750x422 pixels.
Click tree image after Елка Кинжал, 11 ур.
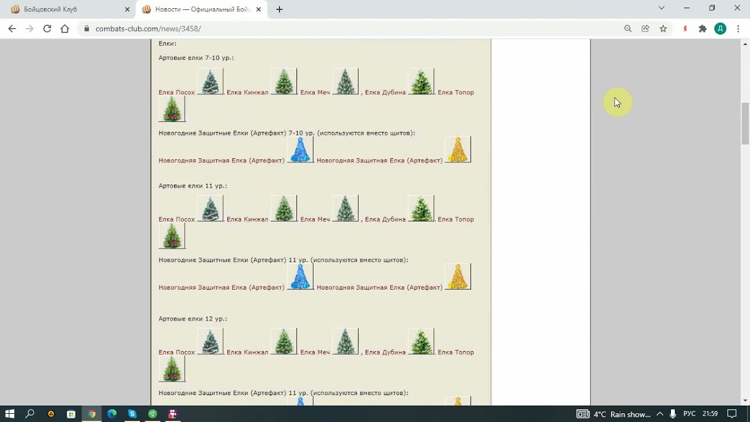[x=284, y=209]
